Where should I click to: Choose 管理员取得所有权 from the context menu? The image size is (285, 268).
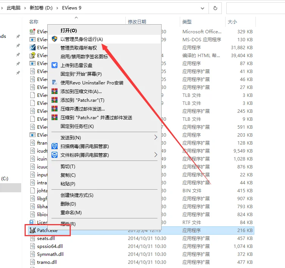tap(79, 48)
